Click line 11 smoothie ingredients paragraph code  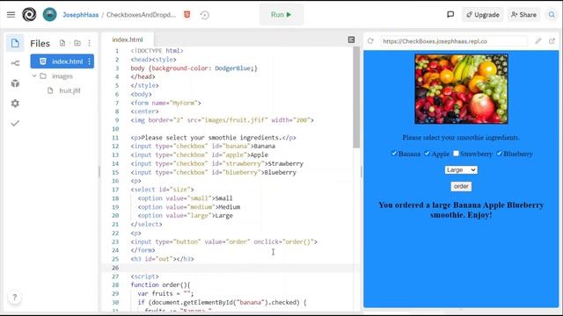click(x=213, y=138)
